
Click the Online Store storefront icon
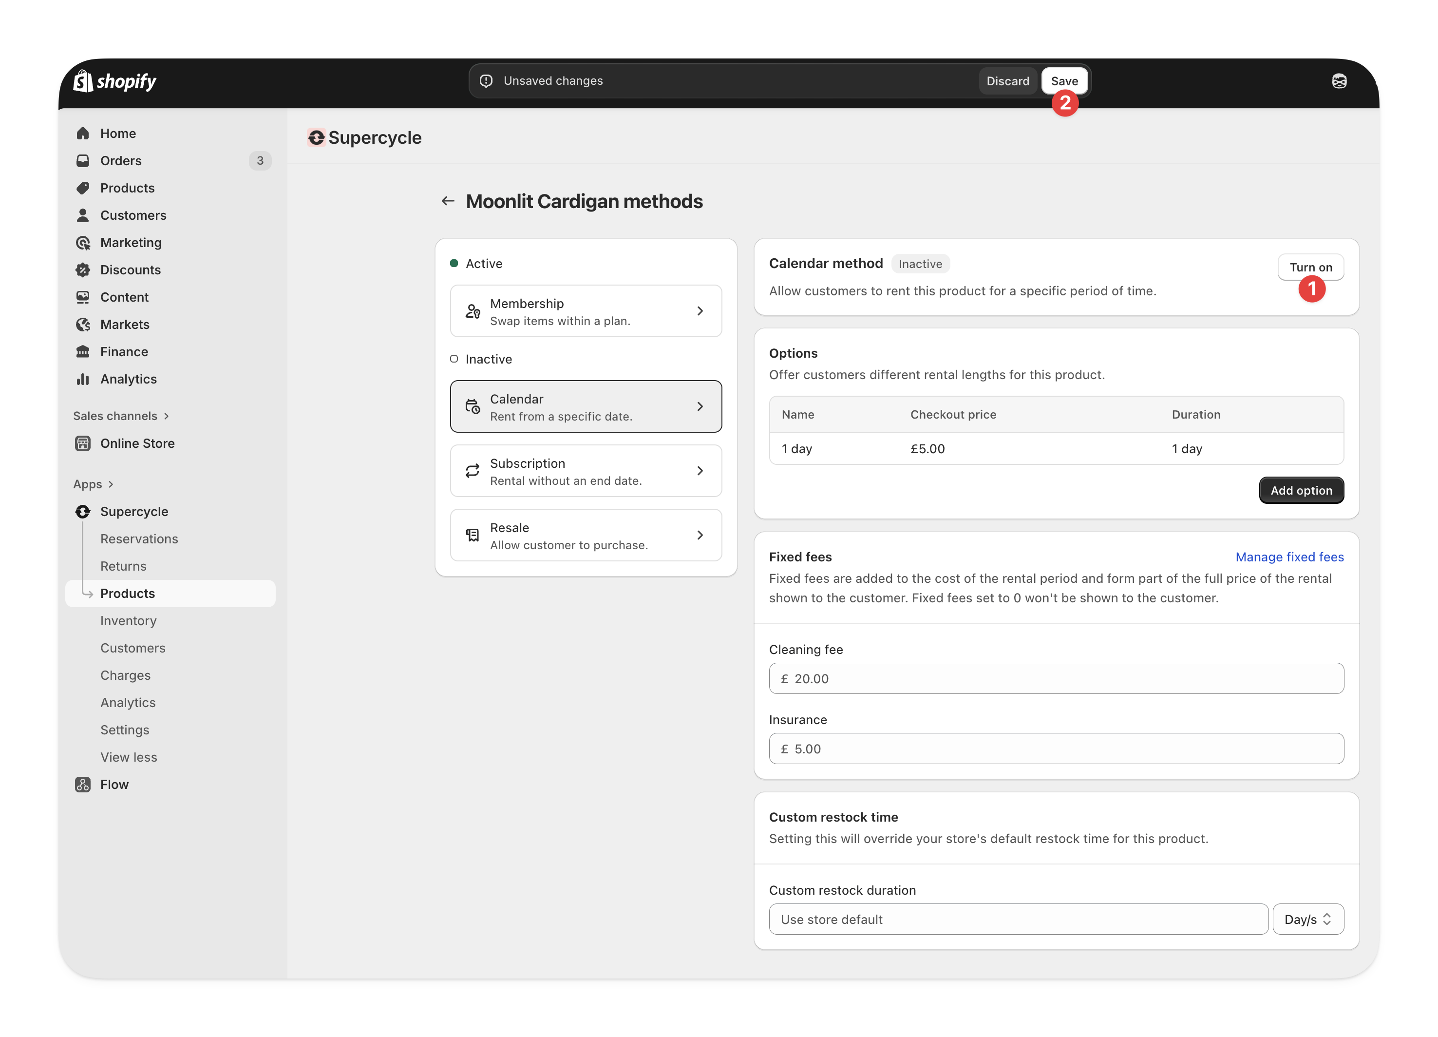point(83,443)
